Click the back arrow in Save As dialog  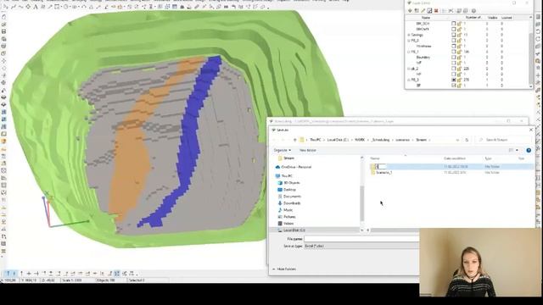click(274, 140)
